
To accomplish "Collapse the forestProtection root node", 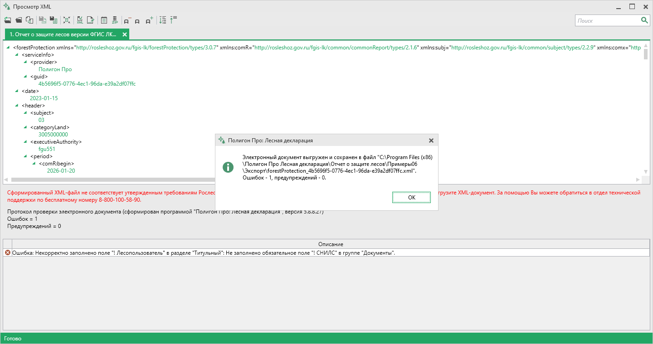I will [8, 47].
